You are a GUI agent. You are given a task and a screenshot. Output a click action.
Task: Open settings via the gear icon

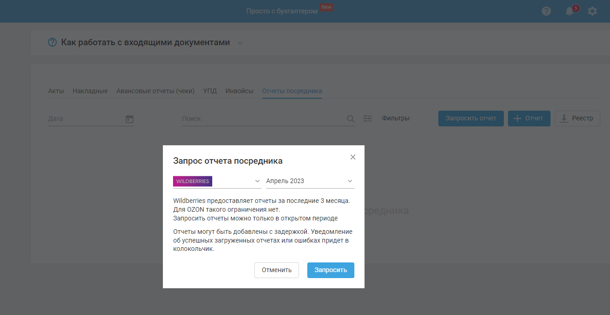tap(592, 11)
